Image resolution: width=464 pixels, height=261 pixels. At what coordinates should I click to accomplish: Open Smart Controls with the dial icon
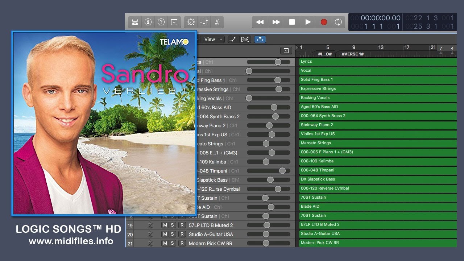click(x=191, y=22)
